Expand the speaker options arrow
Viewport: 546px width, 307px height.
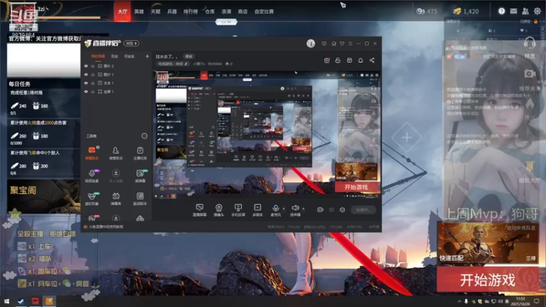coord(303,209)
